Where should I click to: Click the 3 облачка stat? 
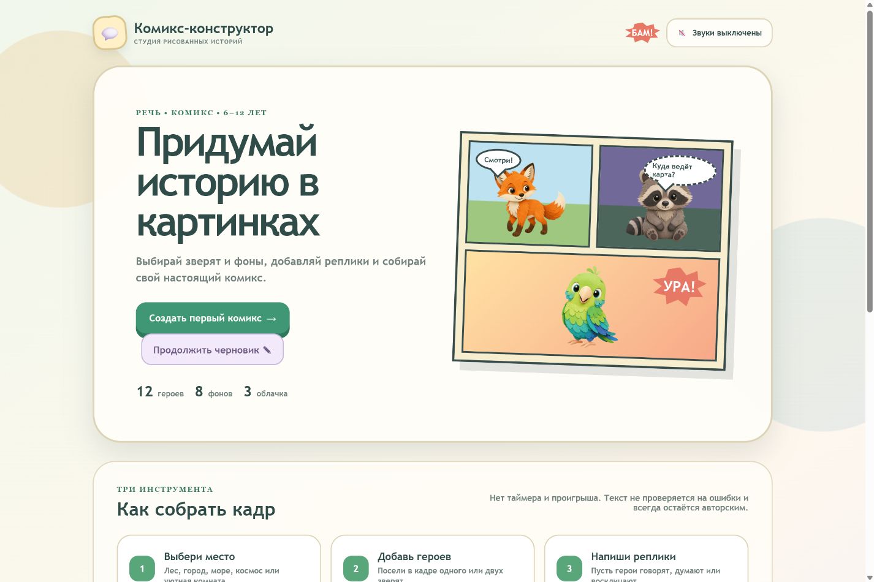(x=265, y=391)
